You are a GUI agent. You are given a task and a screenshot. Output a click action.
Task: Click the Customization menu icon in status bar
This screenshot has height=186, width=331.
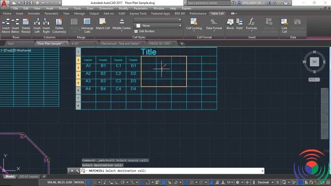328,182
